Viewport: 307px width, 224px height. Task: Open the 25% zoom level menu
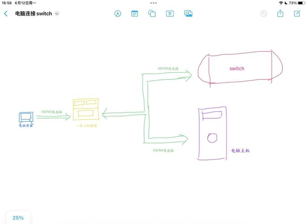[x=18, y=218]
